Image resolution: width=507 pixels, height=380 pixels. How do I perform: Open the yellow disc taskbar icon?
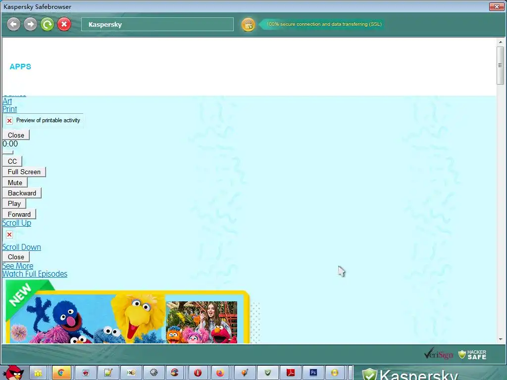(335, 373)
